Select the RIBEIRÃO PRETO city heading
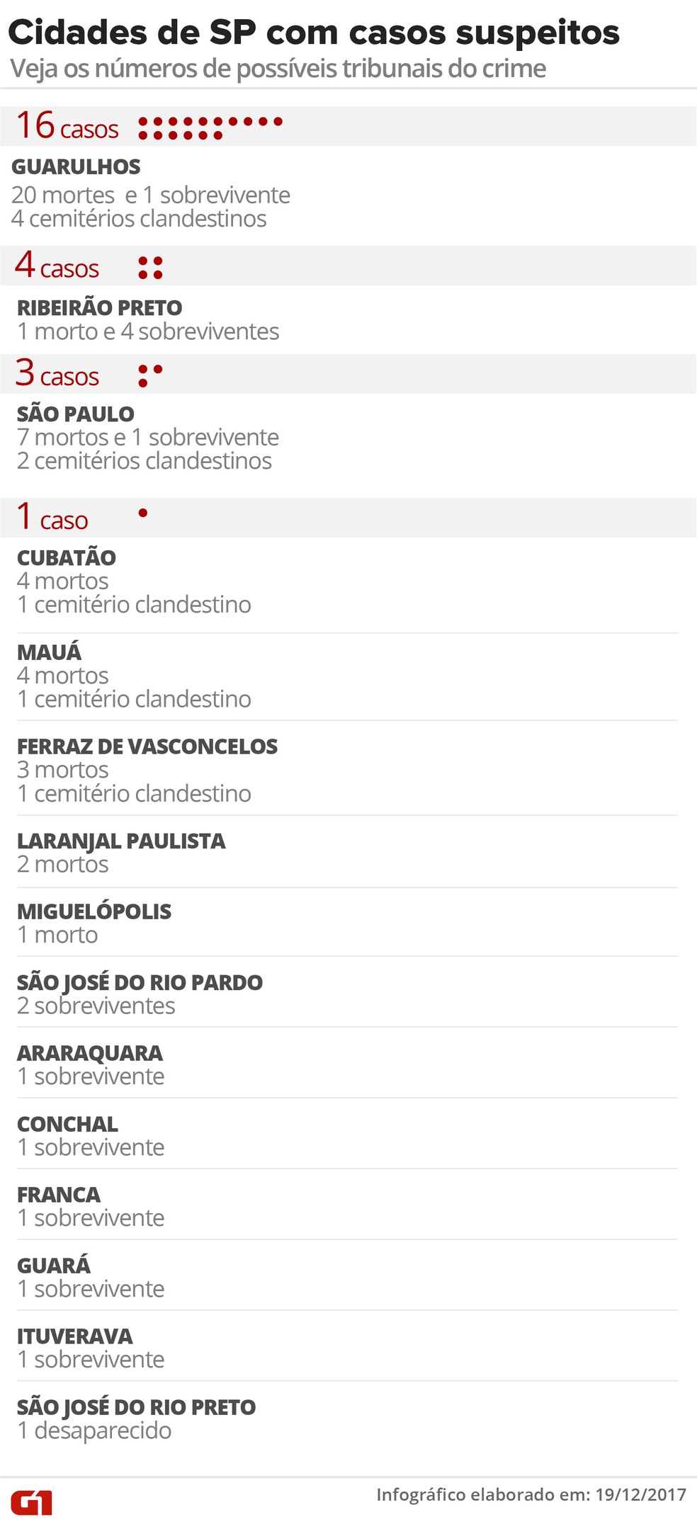697x1529 pixels. [99, 308]
